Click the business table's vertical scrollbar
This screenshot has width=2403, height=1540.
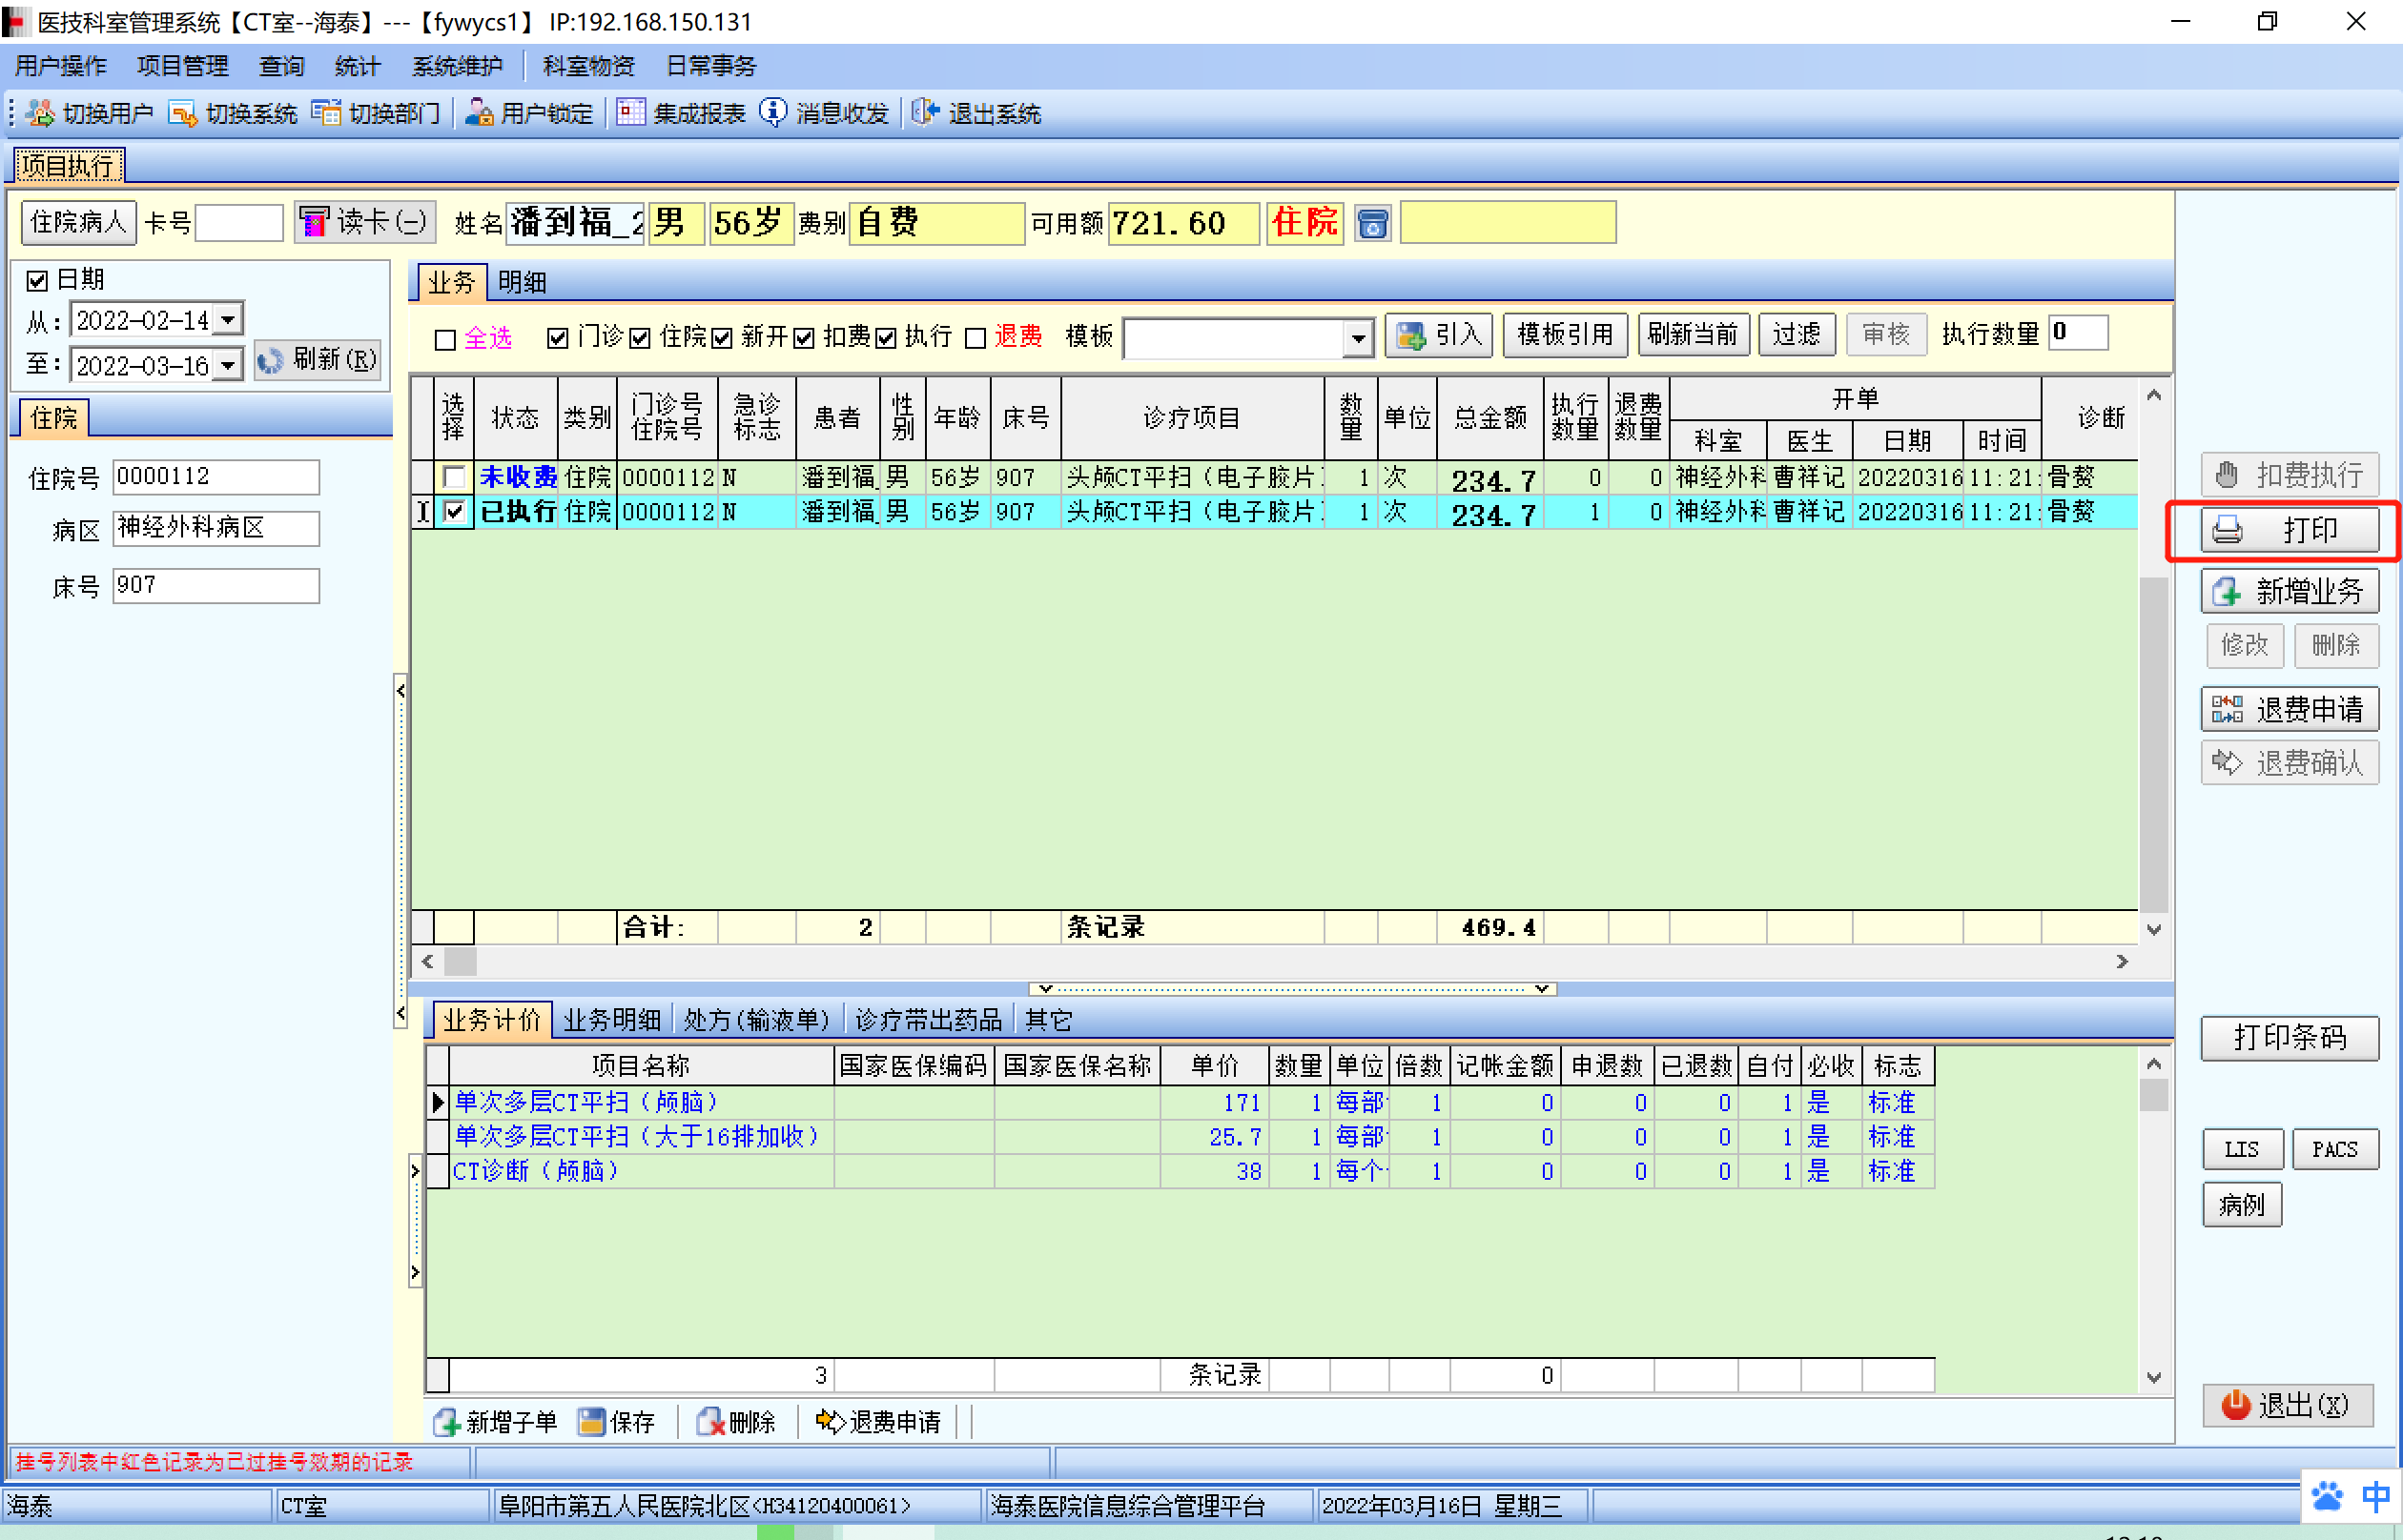point(2153,740)
